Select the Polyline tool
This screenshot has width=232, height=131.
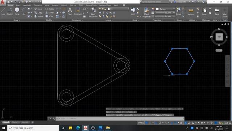(x=10, y=11)
